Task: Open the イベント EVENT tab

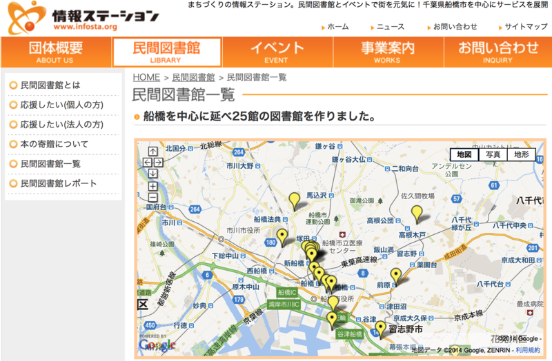Action: tap(277, 52)
